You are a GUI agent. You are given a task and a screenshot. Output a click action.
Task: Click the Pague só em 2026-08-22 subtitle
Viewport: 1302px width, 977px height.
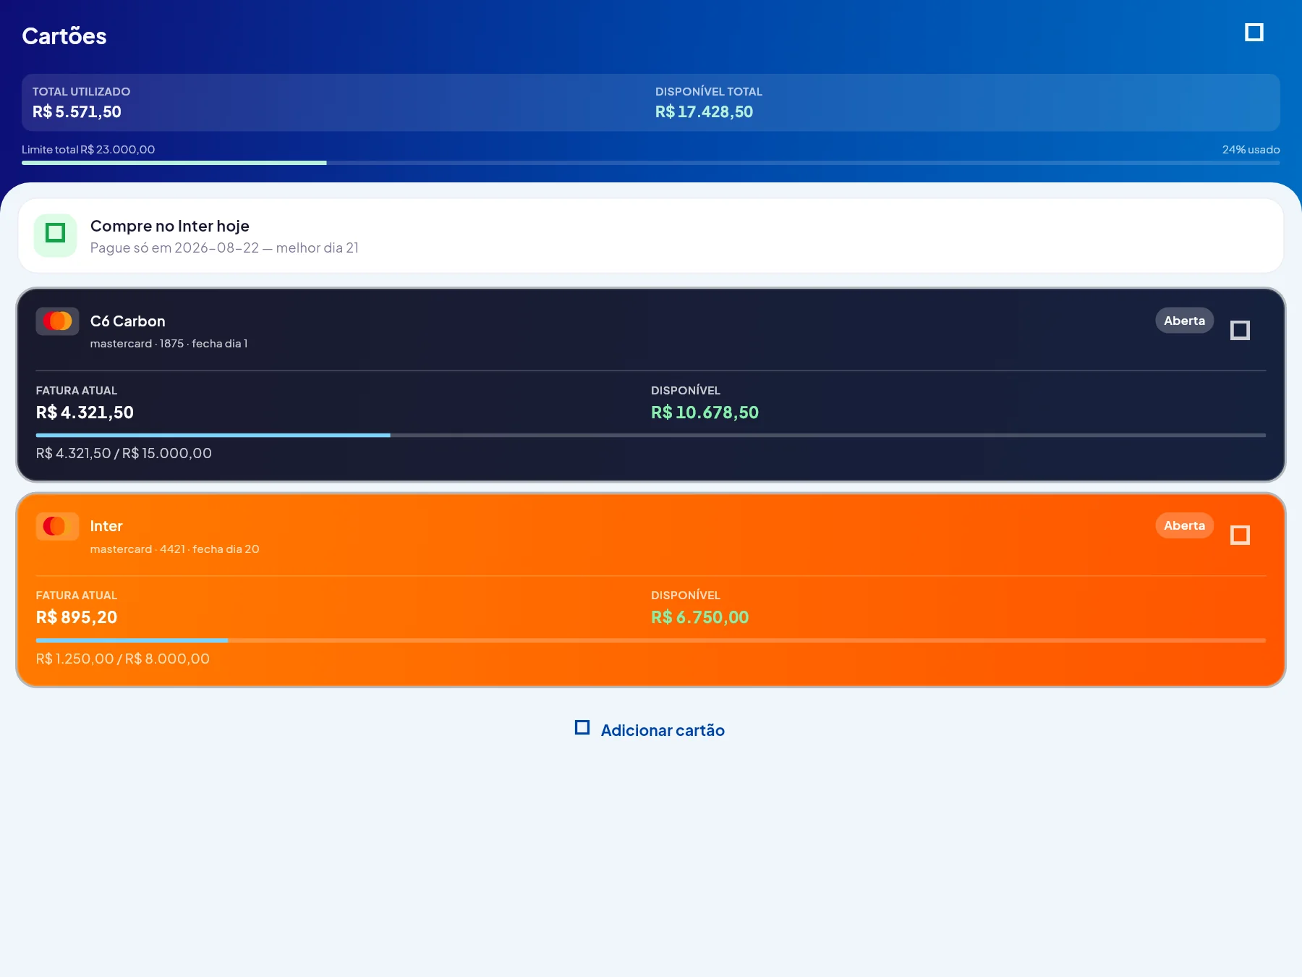coord(224,248)
